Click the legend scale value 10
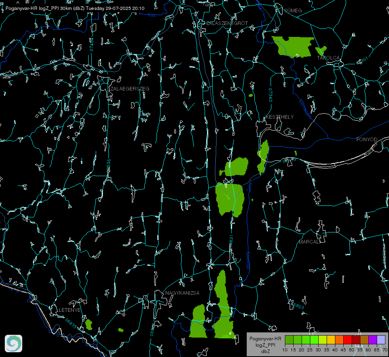389x357 pixels. tap(285, 350)
